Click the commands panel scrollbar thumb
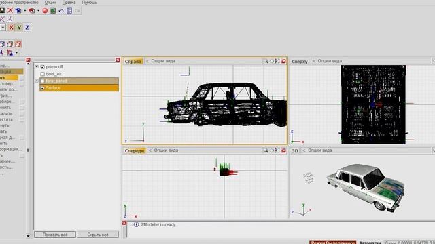Image resolution: width=435 pixels, height=244 pixels. [28, 150]
